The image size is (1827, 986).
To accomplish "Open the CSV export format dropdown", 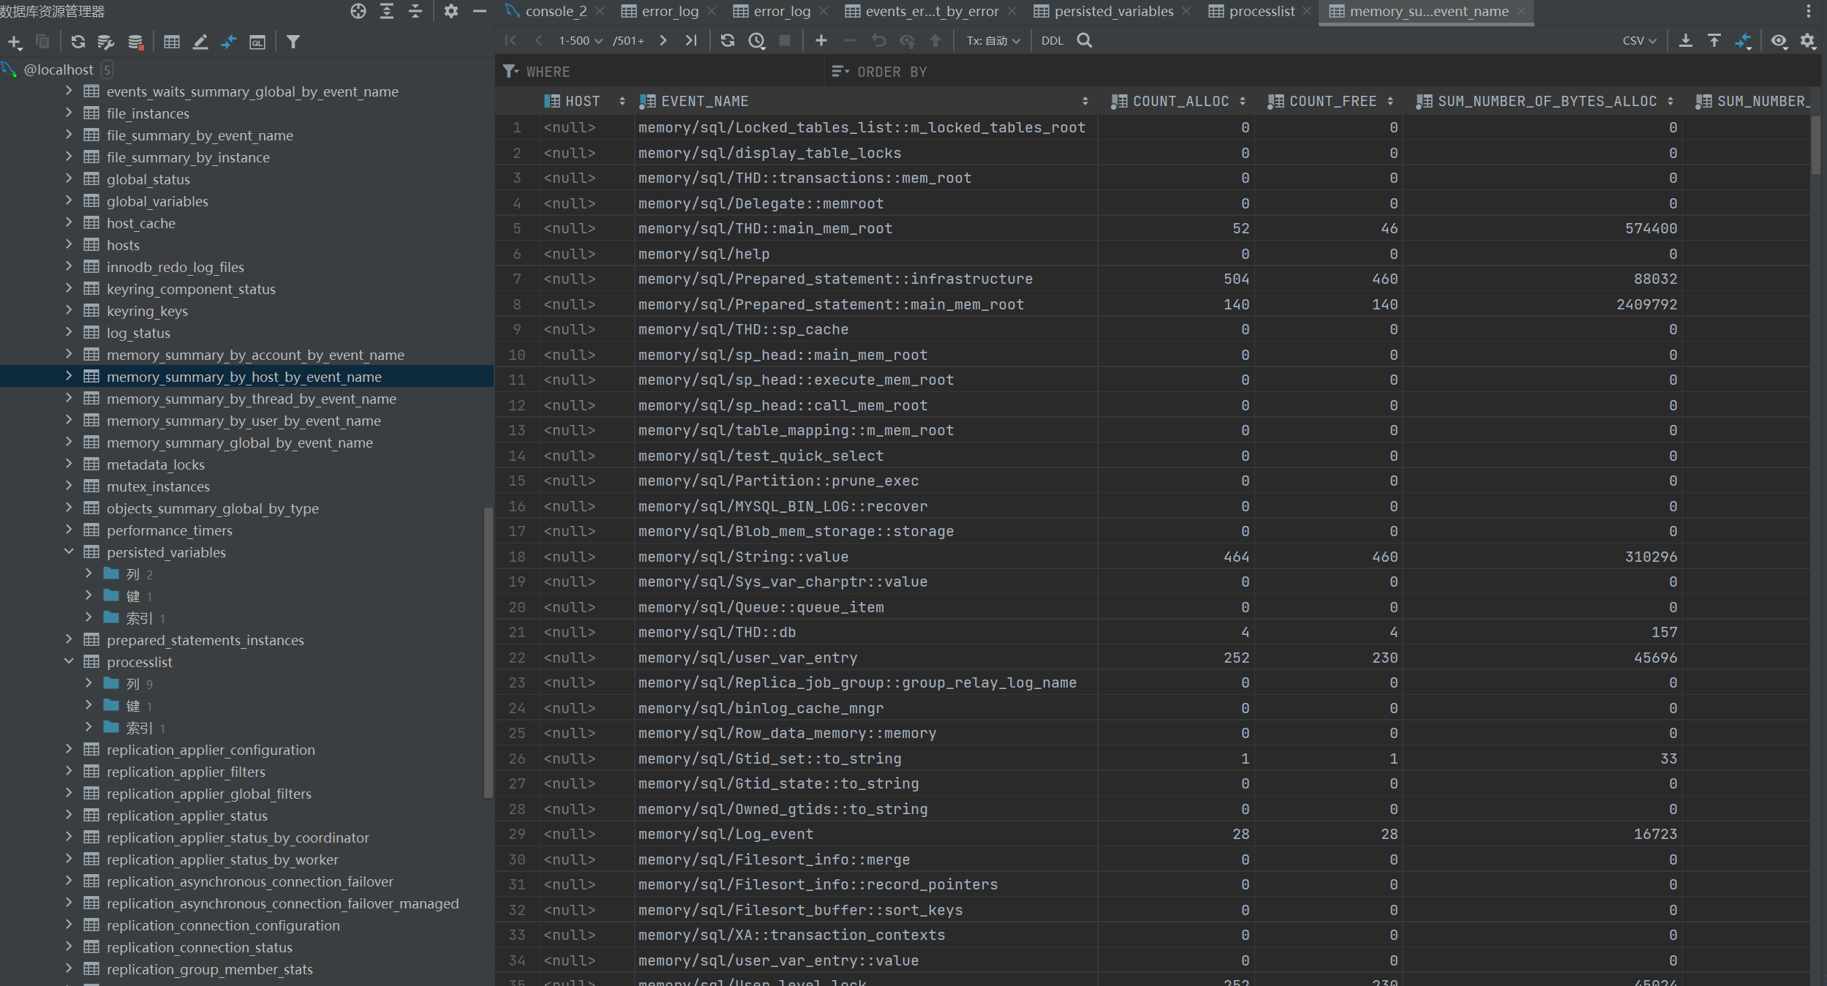I will pos(1639,40).
